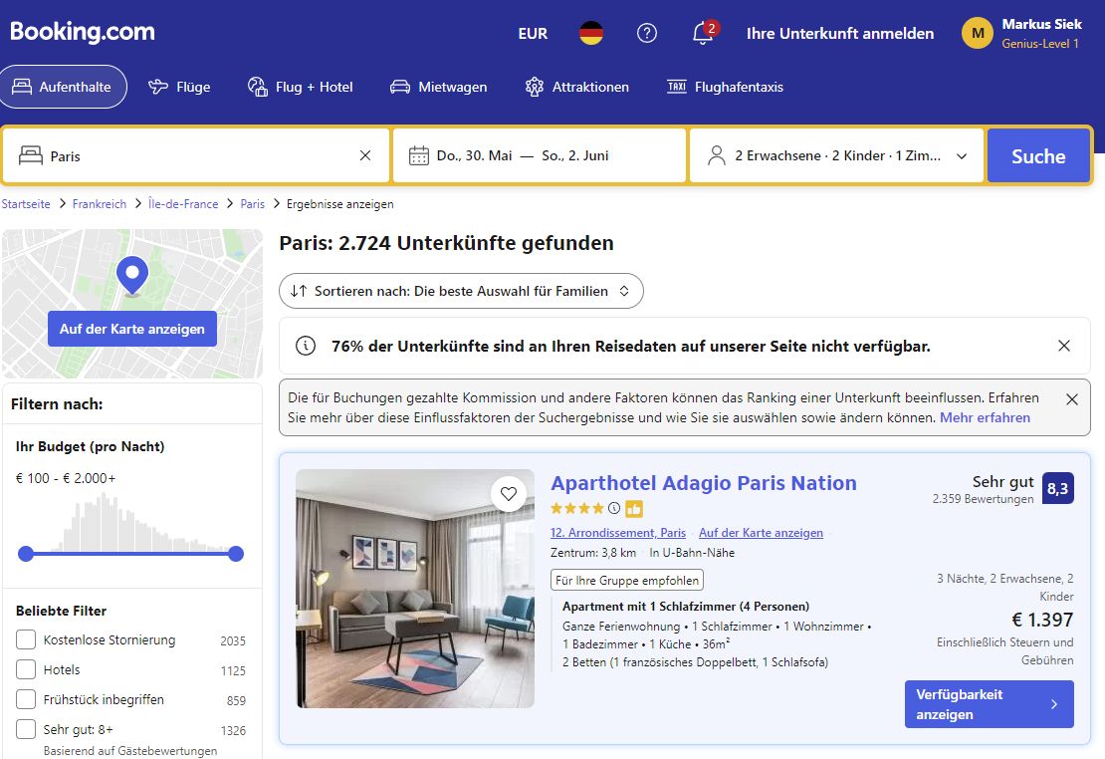Click Apartment mit 1 Schlafzimmer (4 Personen) text
This screenshot has width=1105, height=759.
point(686,606)
